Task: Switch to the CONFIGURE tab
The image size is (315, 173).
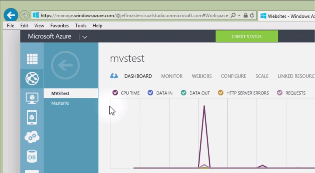Action: tap(234, 76)
